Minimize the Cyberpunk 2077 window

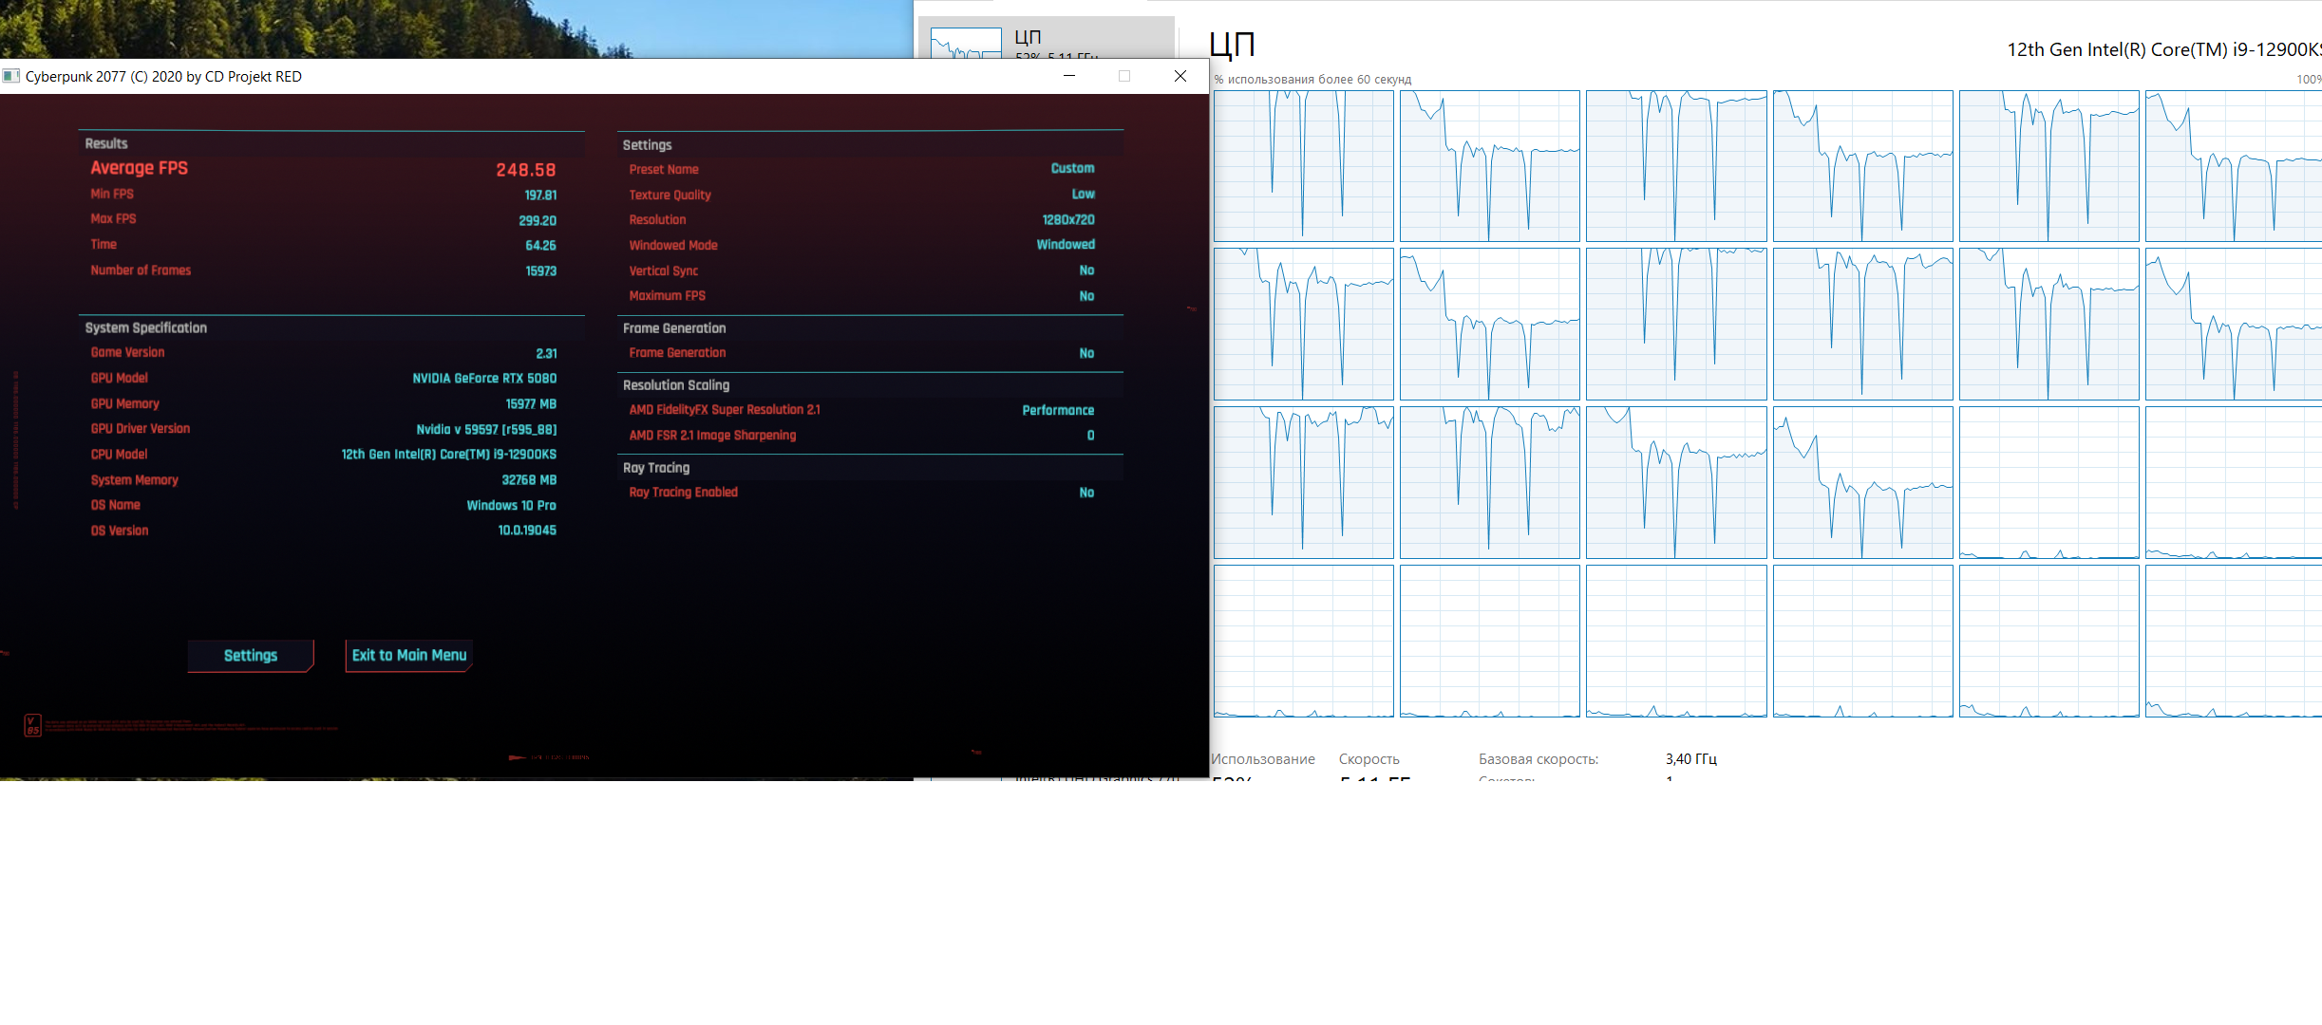(1068, 76)
